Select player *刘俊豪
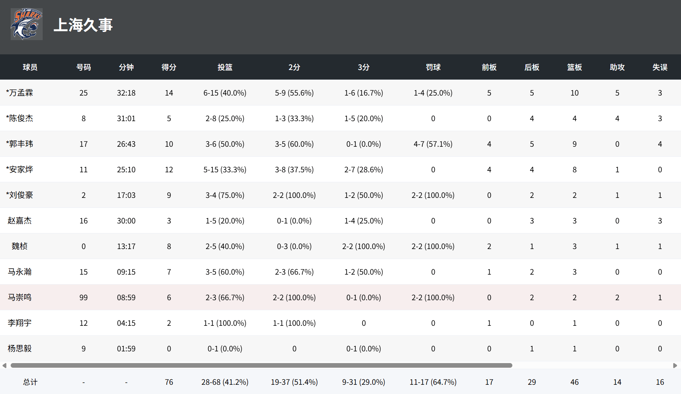681x394 pixels. point(20,195)
